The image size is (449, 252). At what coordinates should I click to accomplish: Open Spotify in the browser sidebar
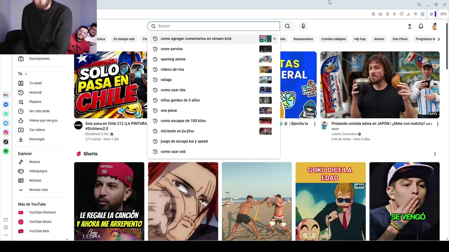pos(6,151)
